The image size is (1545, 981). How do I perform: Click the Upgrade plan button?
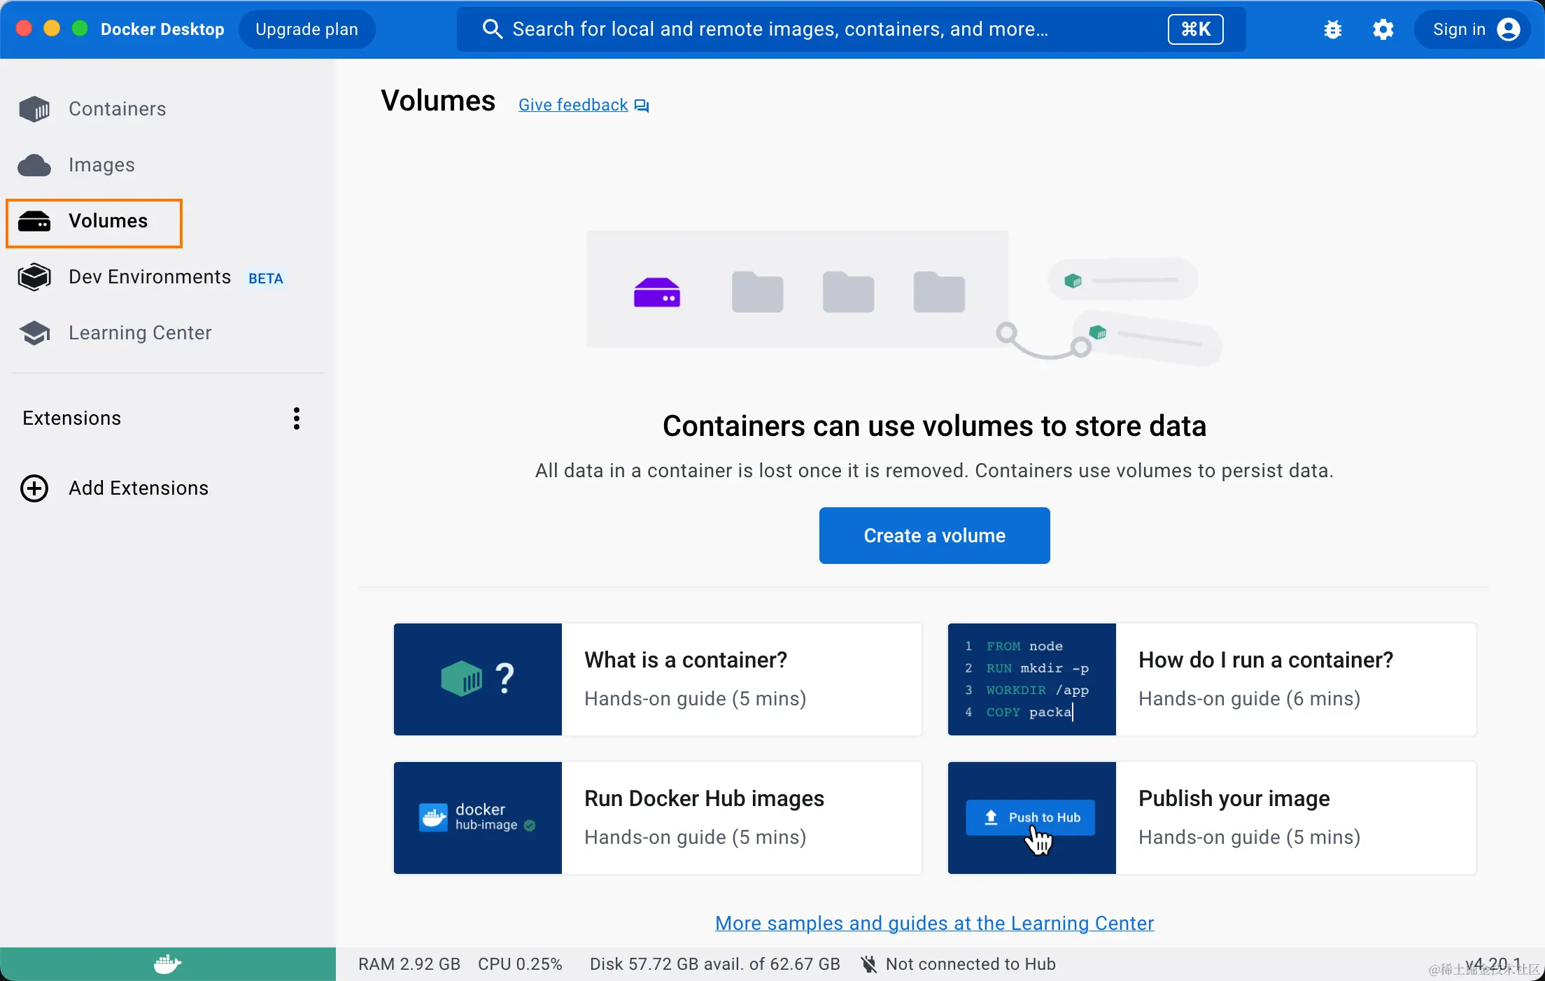tap(306, 29)
